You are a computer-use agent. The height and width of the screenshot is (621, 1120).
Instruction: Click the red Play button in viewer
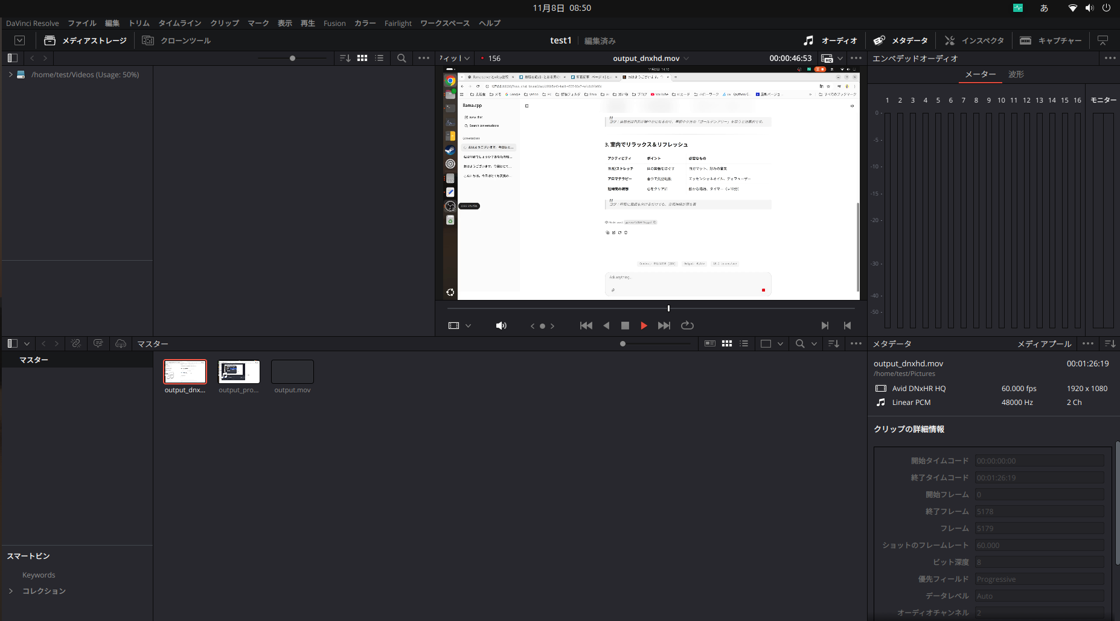pyautogui.click(x=644, y=326)
